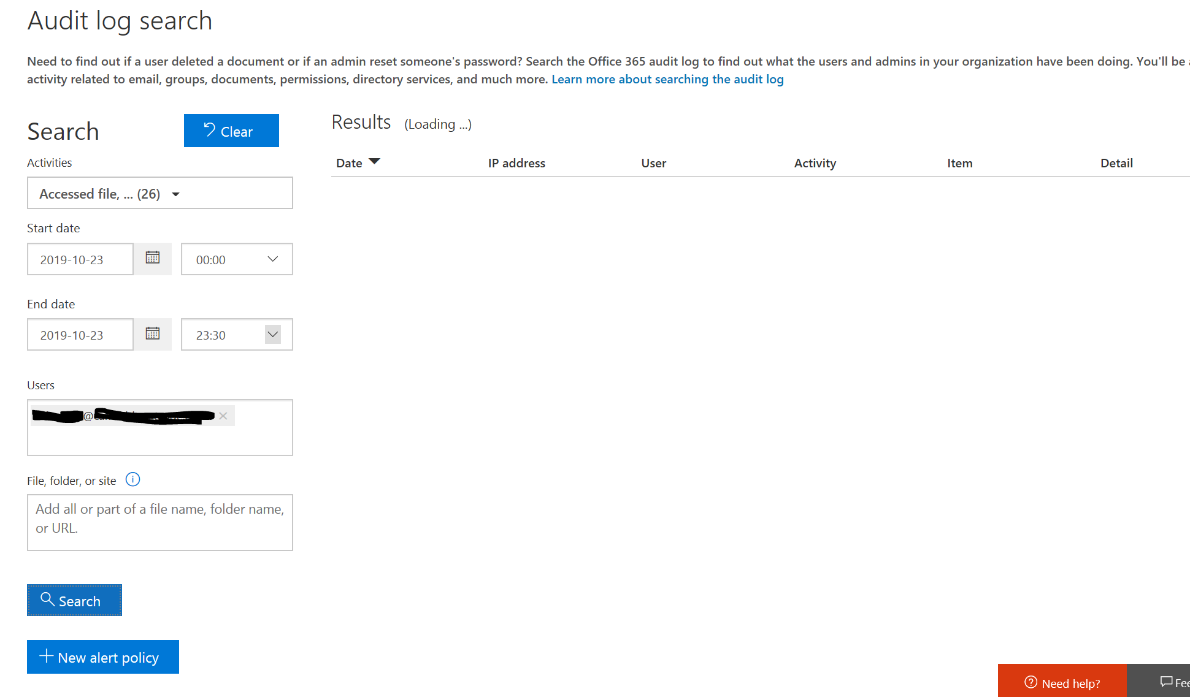Open the partially visible Feedback button
The height and width of the screenshot is (697, 1190).
1159,681
